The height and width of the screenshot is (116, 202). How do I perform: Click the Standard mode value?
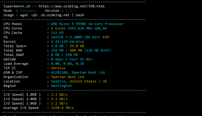click(28, 11)
